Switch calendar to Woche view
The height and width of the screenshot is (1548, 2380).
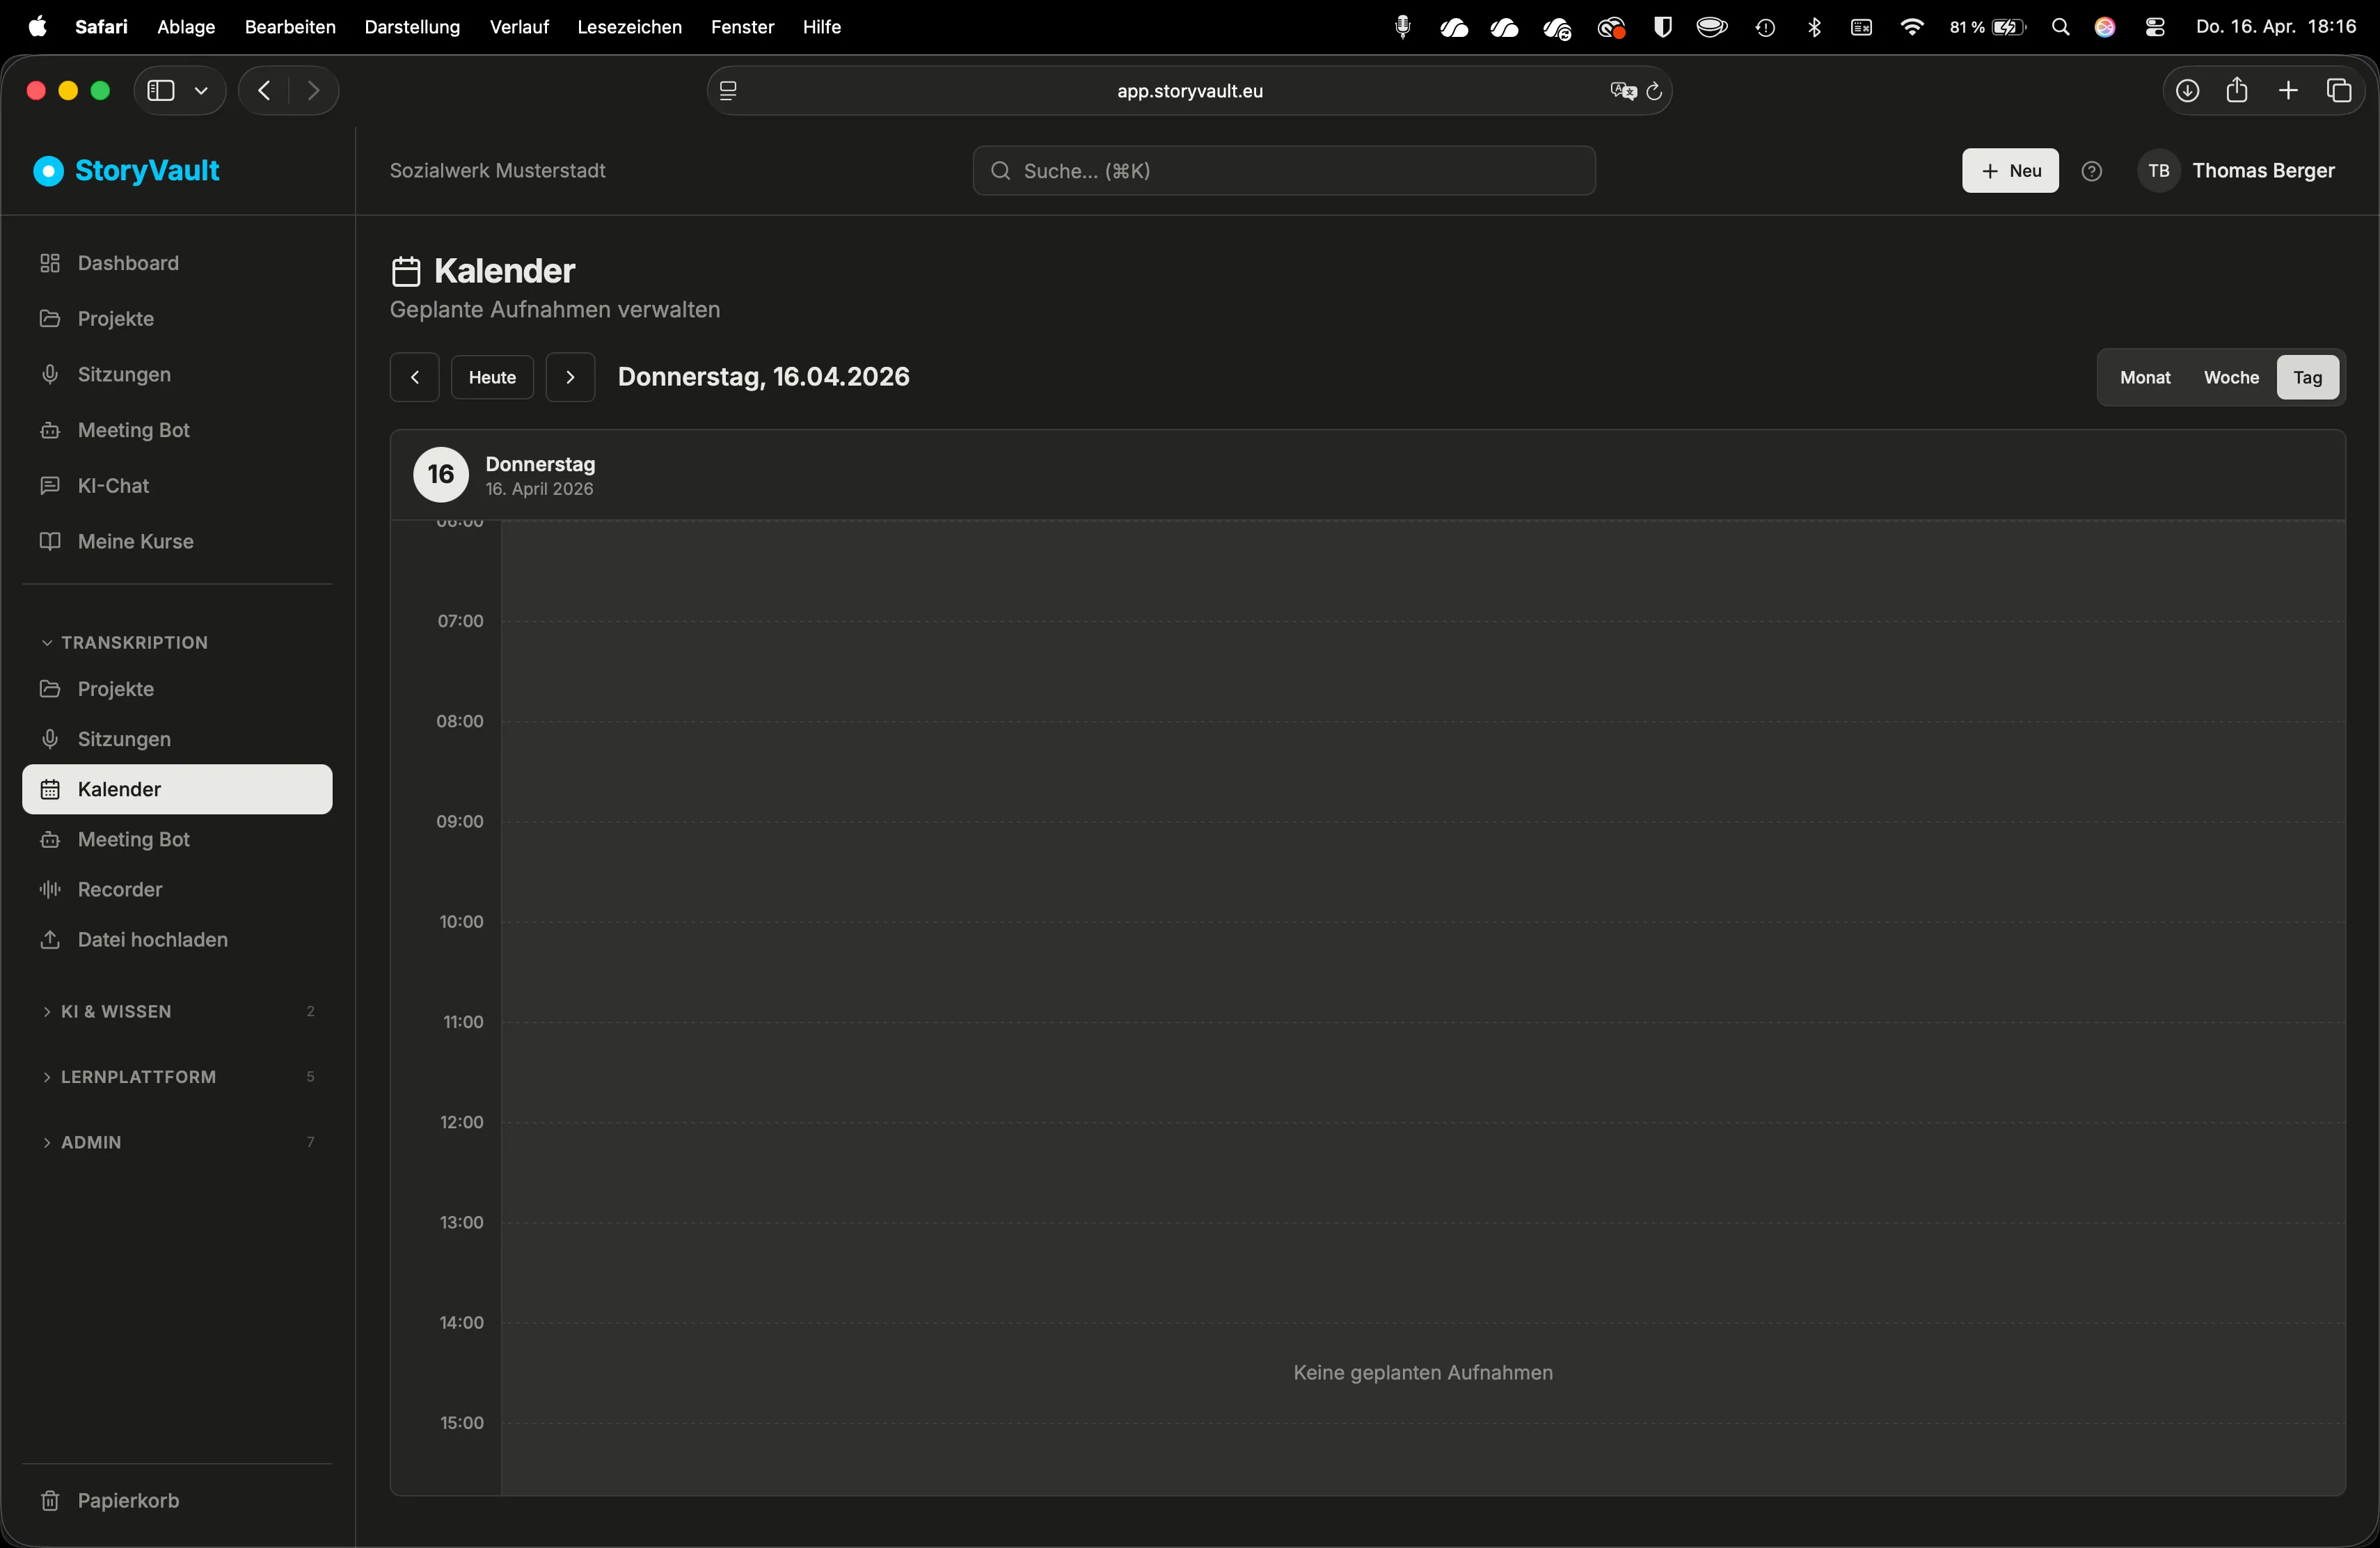point(2231,378)
